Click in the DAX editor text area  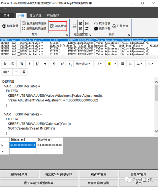[x=77, y=106]
